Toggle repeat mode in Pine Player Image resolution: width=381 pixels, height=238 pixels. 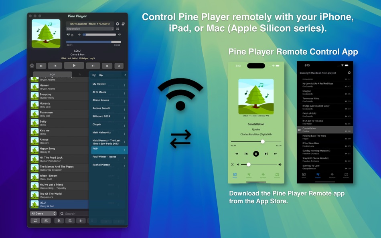[35, 220]
